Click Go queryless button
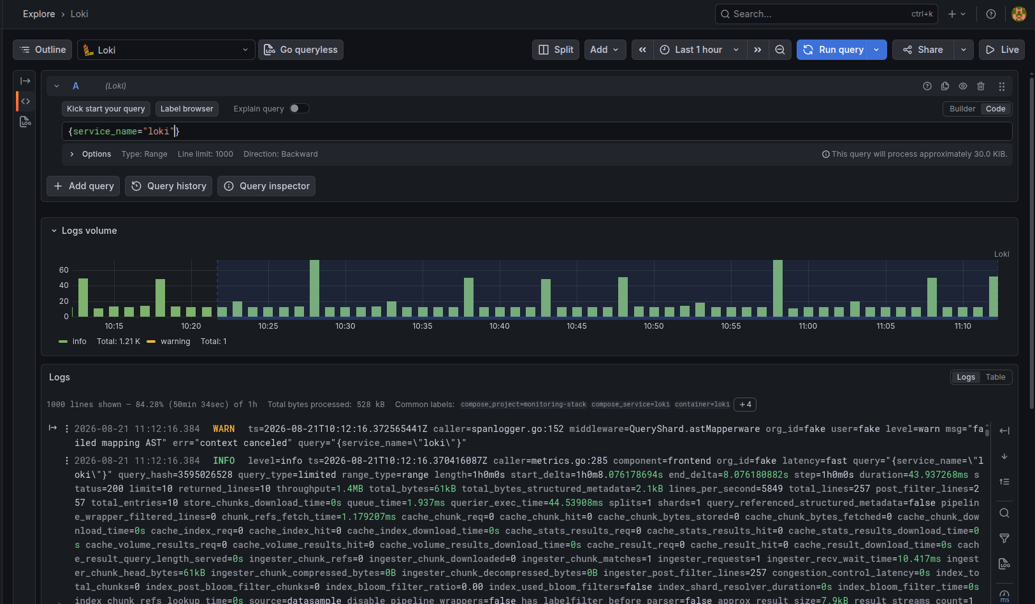The image size is (1035, 604). click(301, 50)
